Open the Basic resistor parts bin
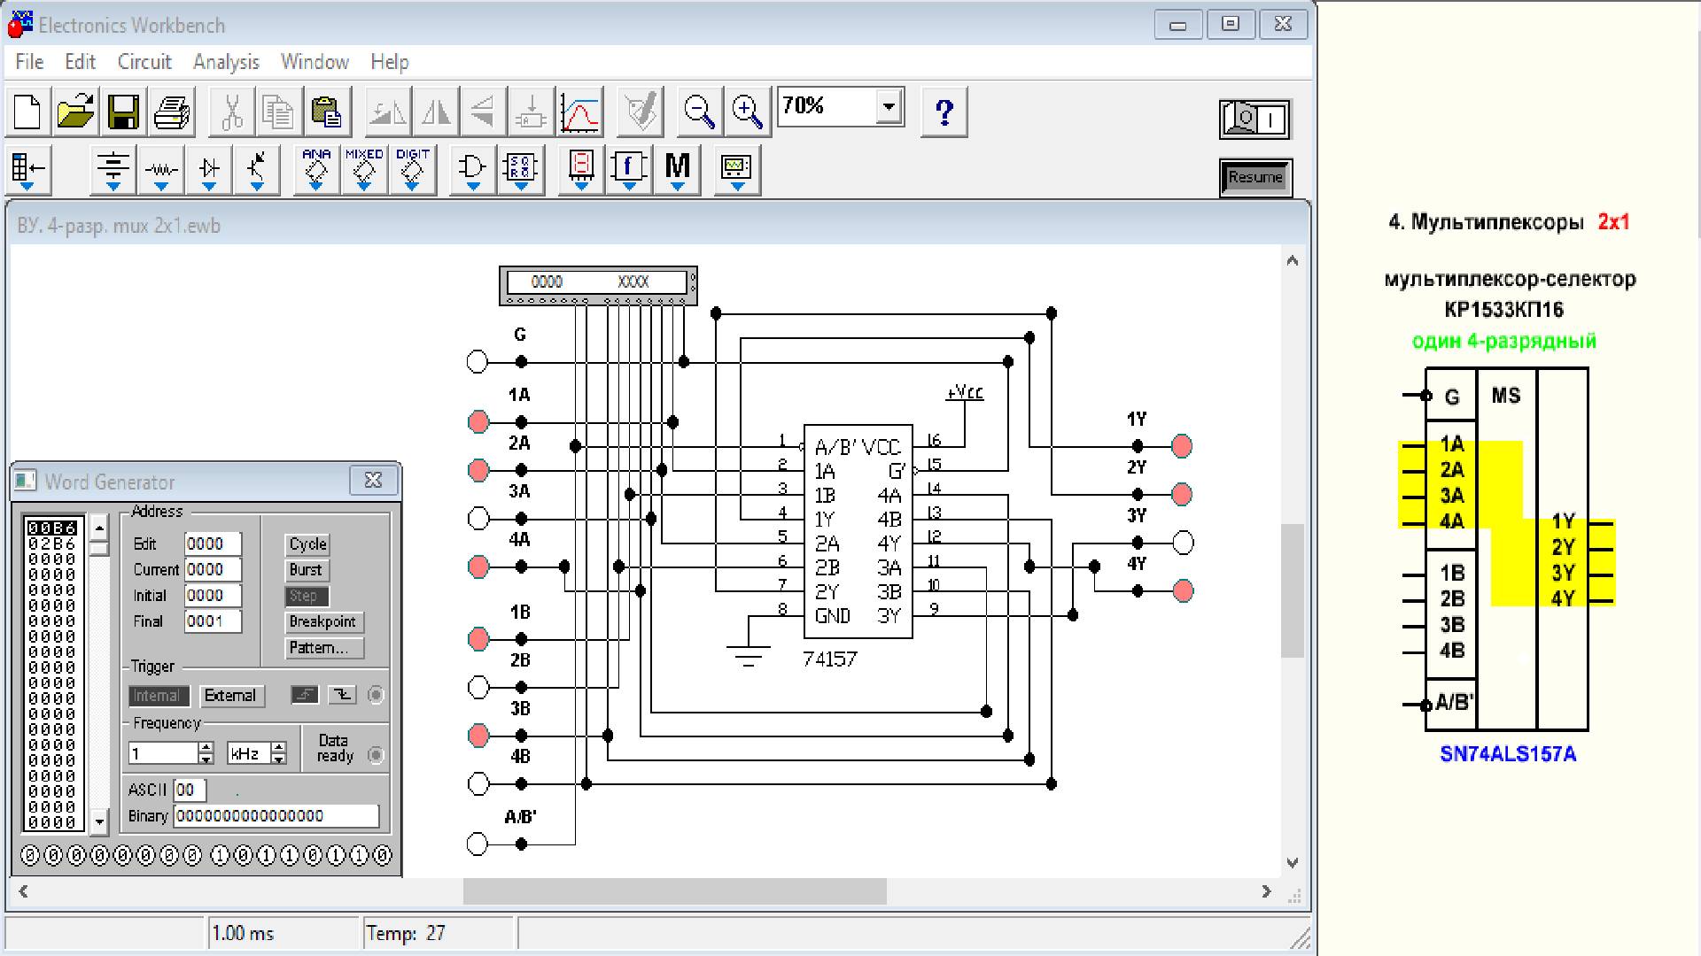Screen dimensions: 1701x956 161,168
